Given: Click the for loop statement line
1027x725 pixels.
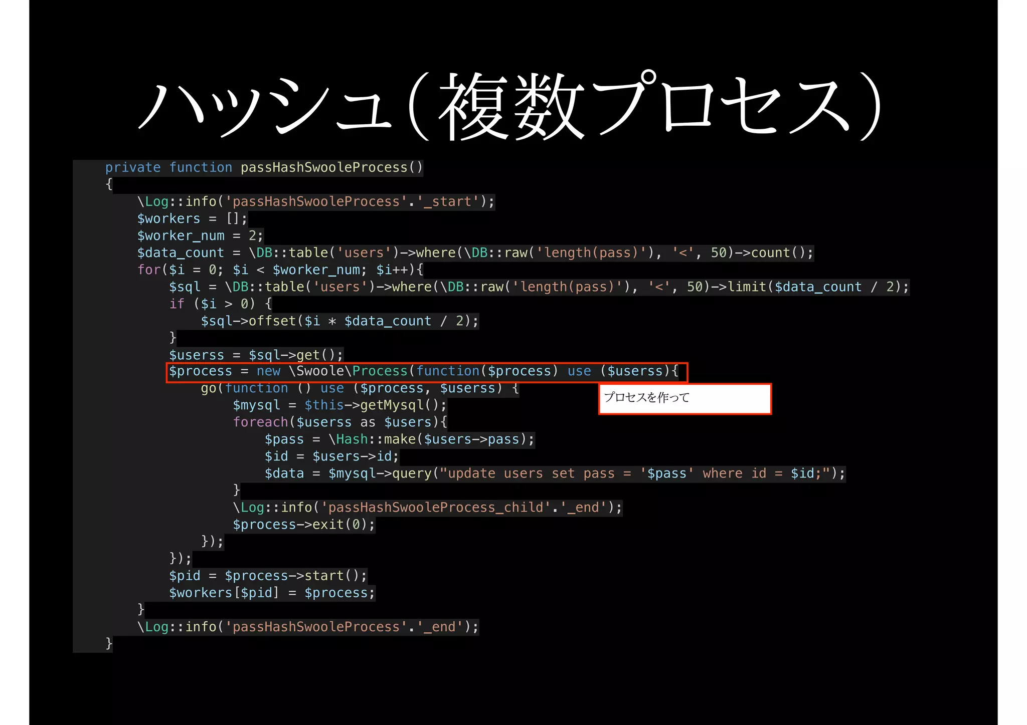Looking at the screenshot, I should click(280, 270).
